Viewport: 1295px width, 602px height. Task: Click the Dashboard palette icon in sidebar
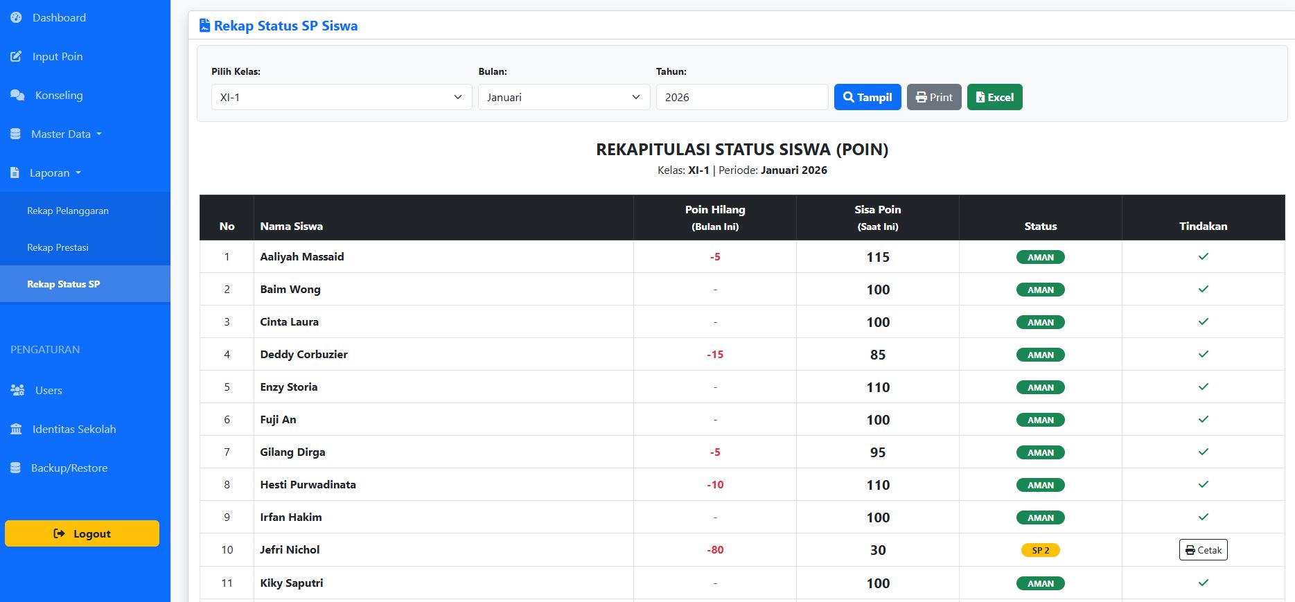[16, 17]
